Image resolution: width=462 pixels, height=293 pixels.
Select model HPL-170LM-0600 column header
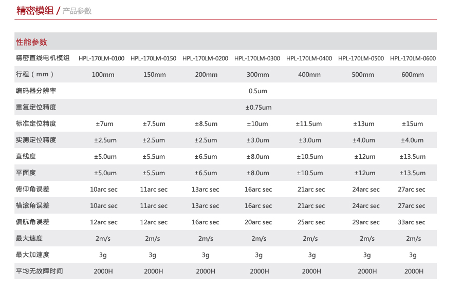[x=413, y=58]
